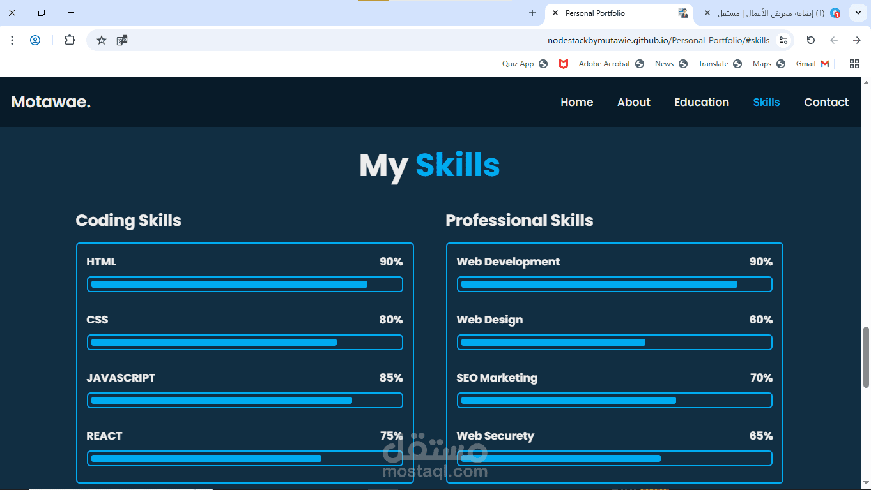Click the 60% value for Web Design
The height and width of the screenshot is (490, 871).
pyautogui.click(x=761, y=320)
